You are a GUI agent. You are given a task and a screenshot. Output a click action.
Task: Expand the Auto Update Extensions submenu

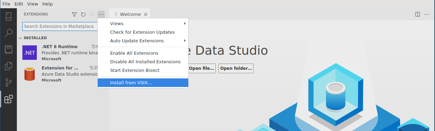coord(143,41)
